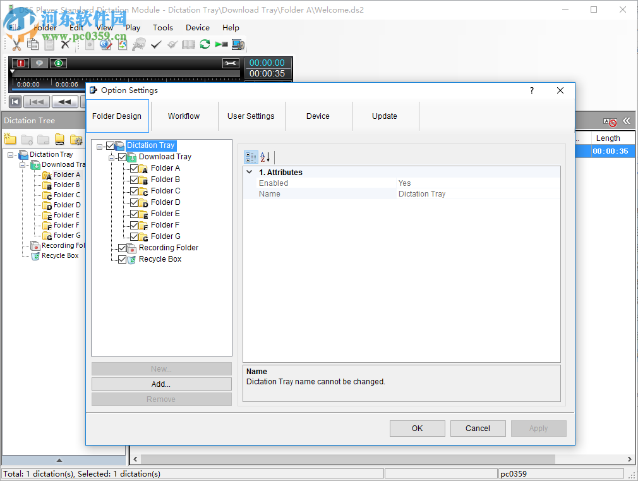Open the Workflow tab

[x=184, y=116]
